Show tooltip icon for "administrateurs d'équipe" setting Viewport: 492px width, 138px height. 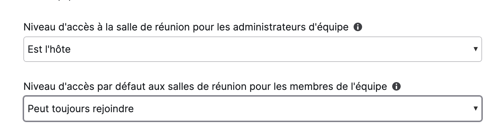(358, 27)
